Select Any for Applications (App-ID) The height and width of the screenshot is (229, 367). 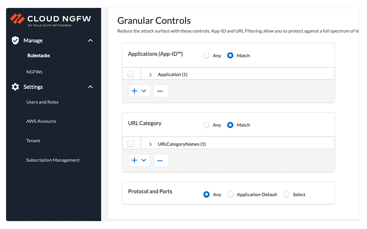coord(207,56)
